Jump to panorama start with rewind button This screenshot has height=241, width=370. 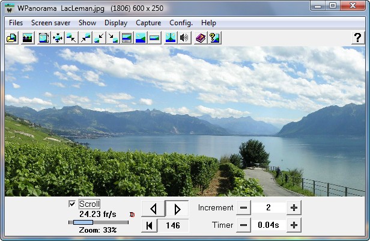click(x=150, y=225)
